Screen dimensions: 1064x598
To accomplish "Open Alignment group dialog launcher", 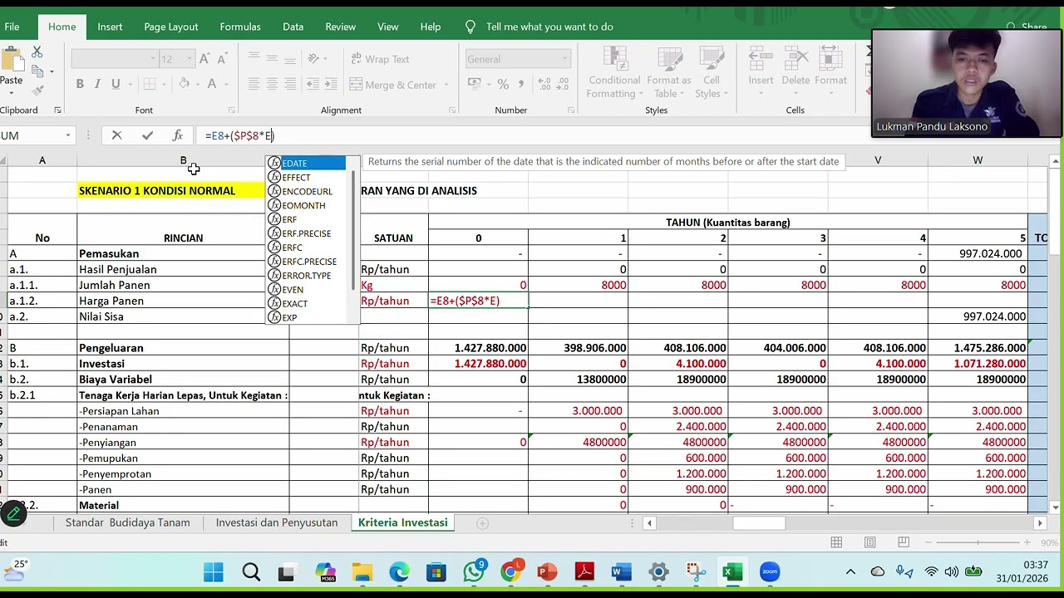I will click(452, 110).
